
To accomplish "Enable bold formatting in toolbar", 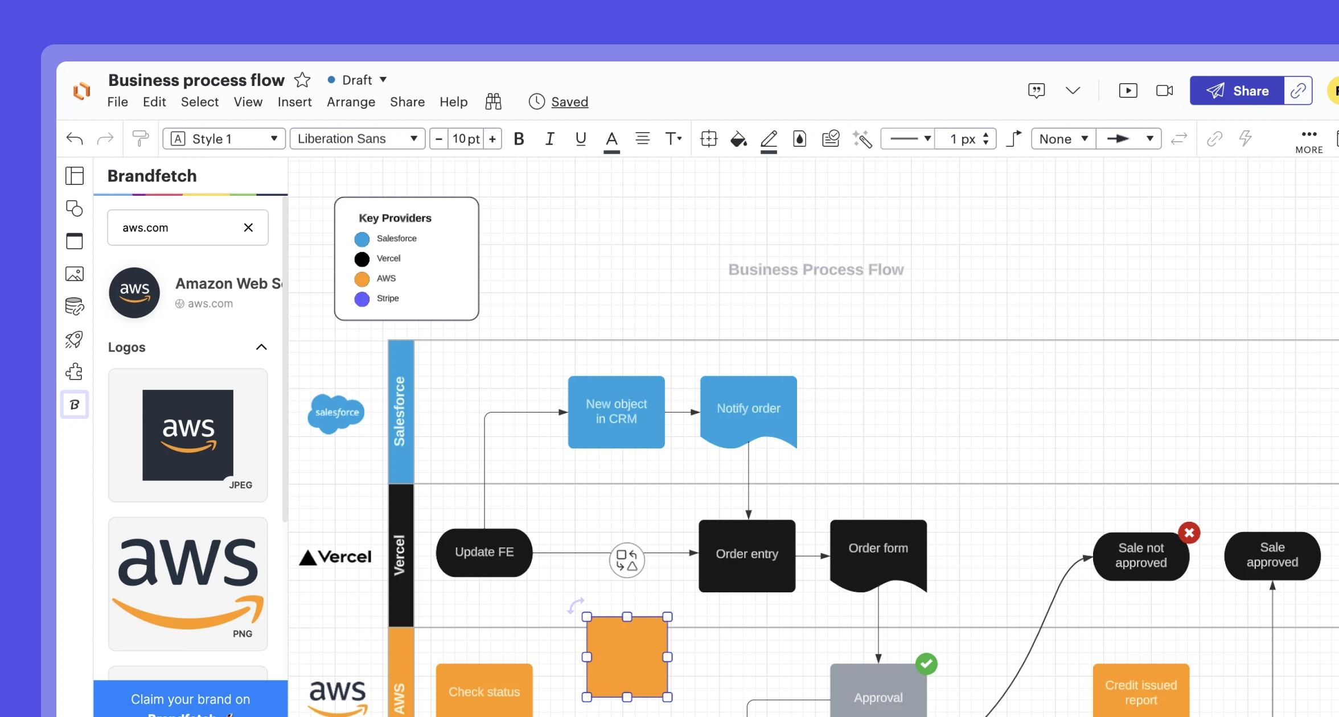I will tap(517, 138).
